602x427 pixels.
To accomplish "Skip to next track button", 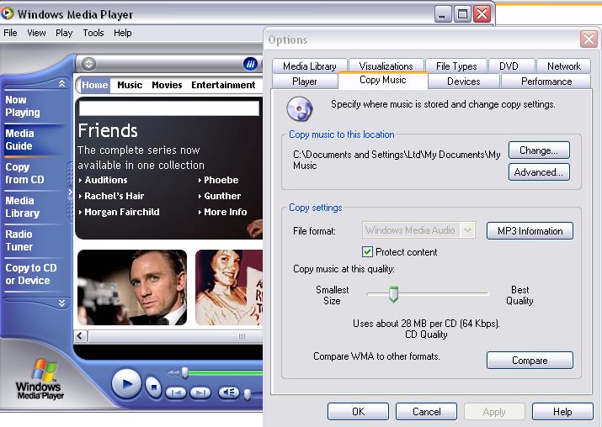I will pos(200,393).
